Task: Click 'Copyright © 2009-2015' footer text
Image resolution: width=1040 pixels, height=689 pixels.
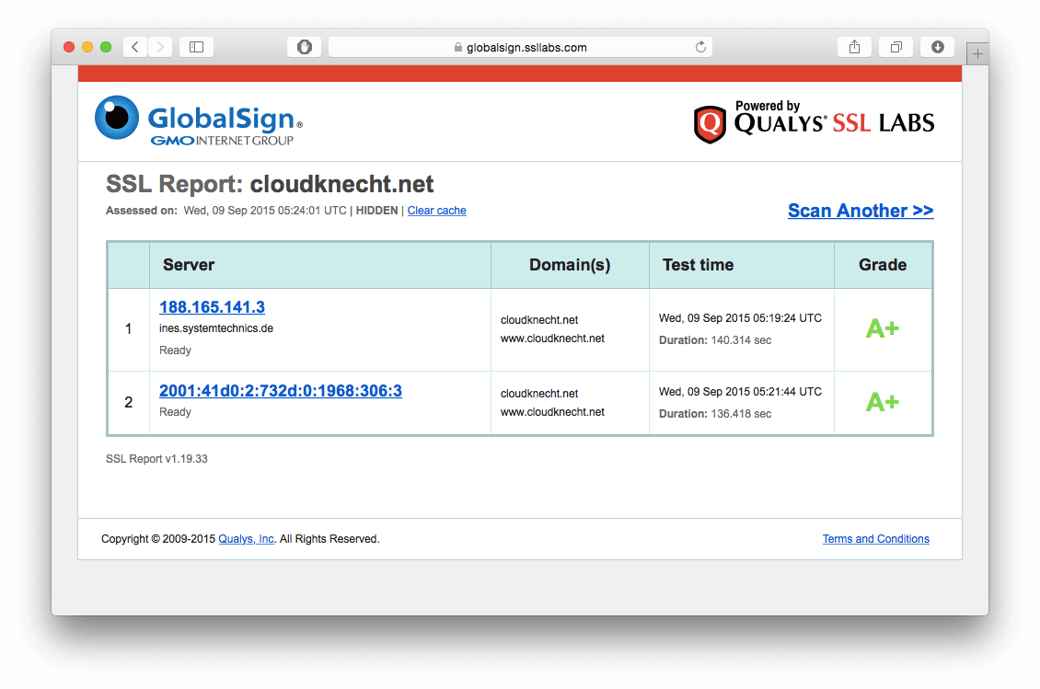Action: coord(158,538)
